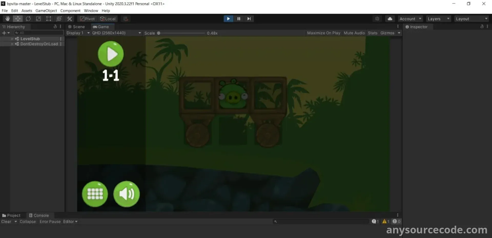The width and height of the screenshot is (492, 238).
Task: Click the Console search field
Action: click(322, 222)
